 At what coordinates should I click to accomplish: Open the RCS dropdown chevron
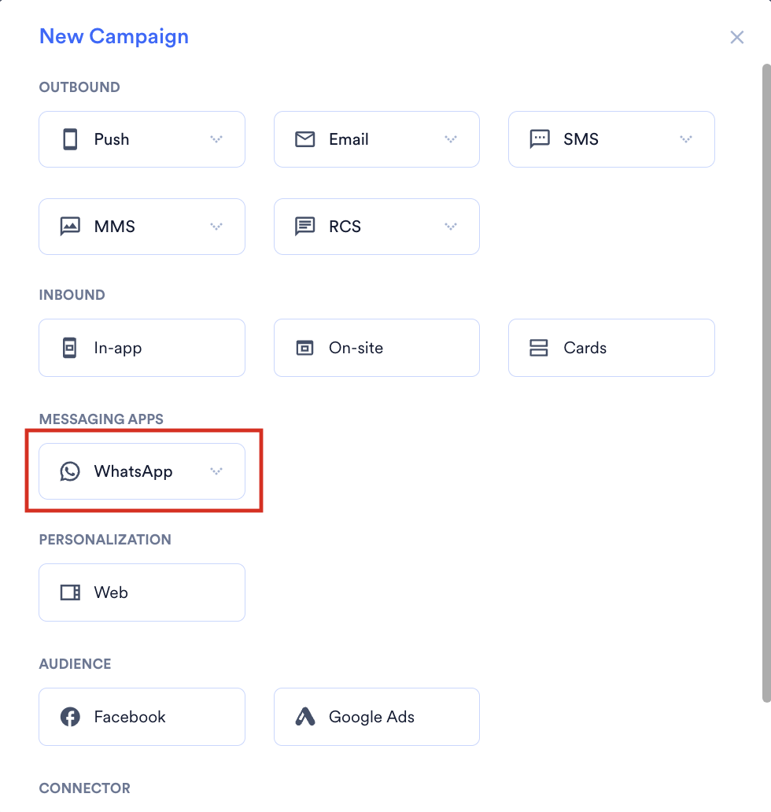(451, 227)
